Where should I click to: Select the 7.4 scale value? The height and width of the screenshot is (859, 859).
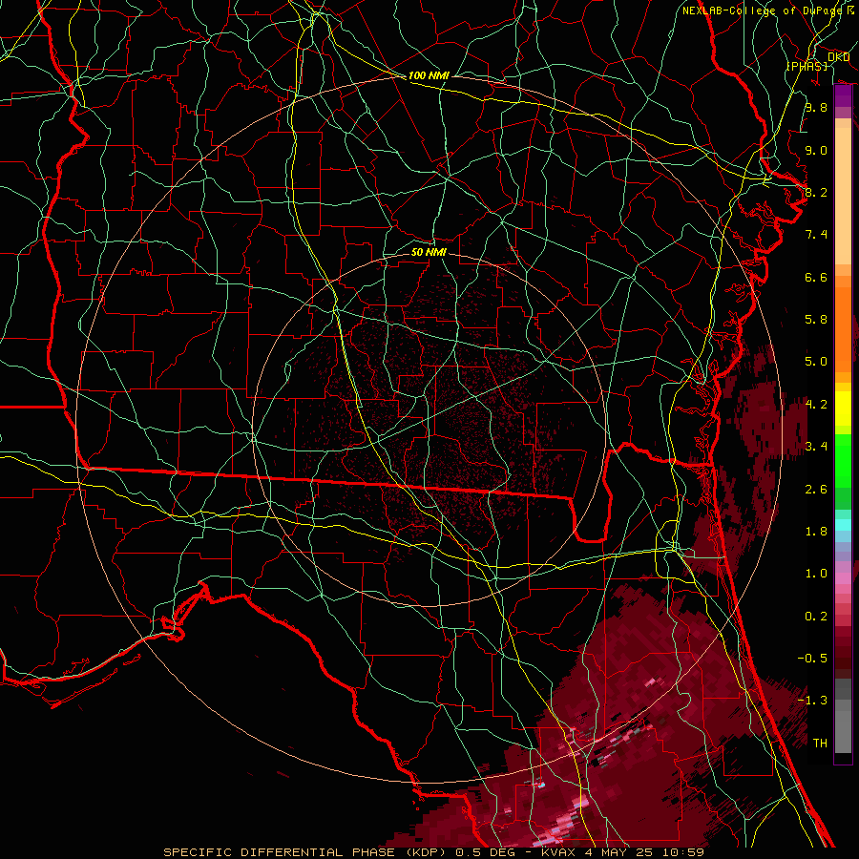click(x=816, y=235)
